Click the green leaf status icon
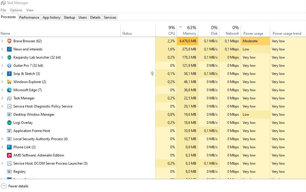The width and height of the screenshot is (306, 192). [152, 74]
